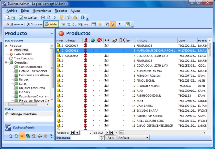This screenshot has height=149, width=215.
Task: Click the padlock icon in top toolbar
Action: [x=75, y=17]
